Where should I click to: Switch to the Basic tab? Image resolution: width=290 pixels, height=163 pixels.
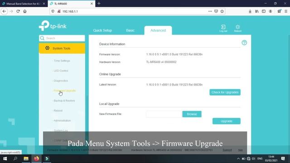[130, 30]
